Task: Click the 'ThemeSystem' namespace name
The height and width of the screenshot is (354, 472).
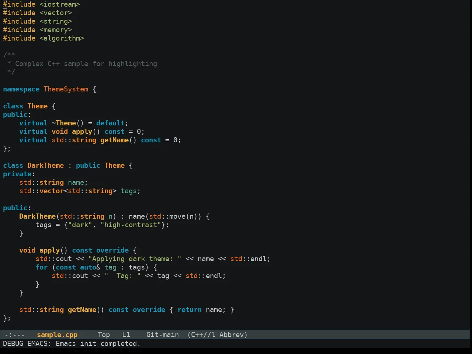Action: point(66,89)
